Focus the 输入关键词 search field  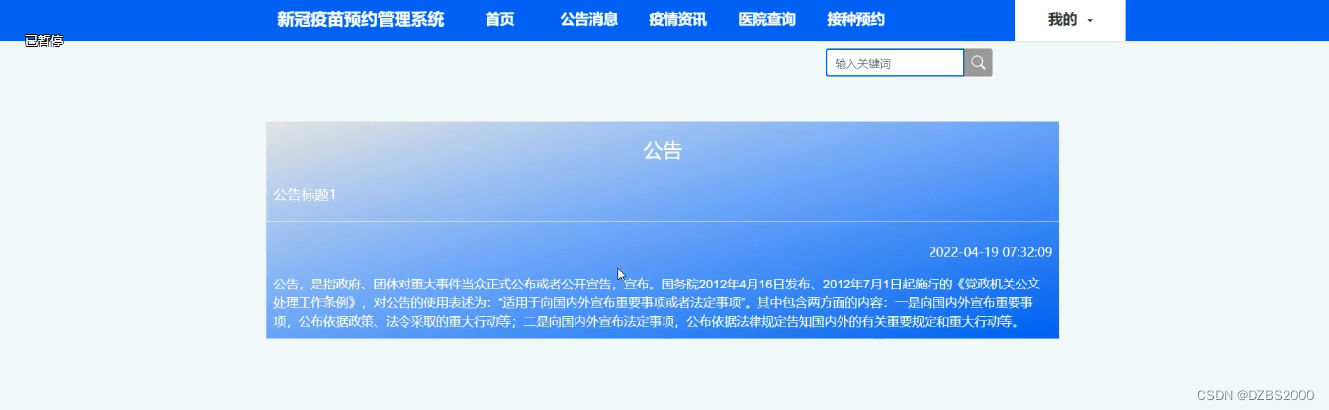click(x=895, y=63)
